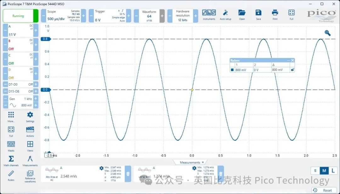Viewport: 340px width, 194px height.
Task: Increase timebase with Scope plus button
Action: [83, 16]
